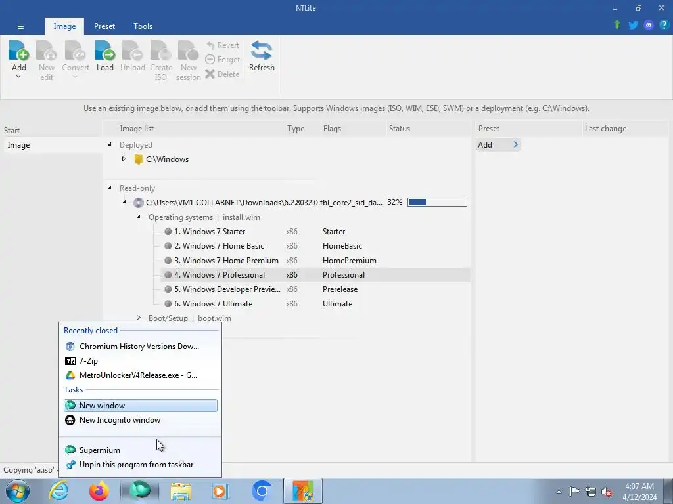The height and width of the screenshot is (504, 673).
Task: Click the taskbar clock showing 4:07 AM
Action: pyautogui.click(x=639, y=492)
